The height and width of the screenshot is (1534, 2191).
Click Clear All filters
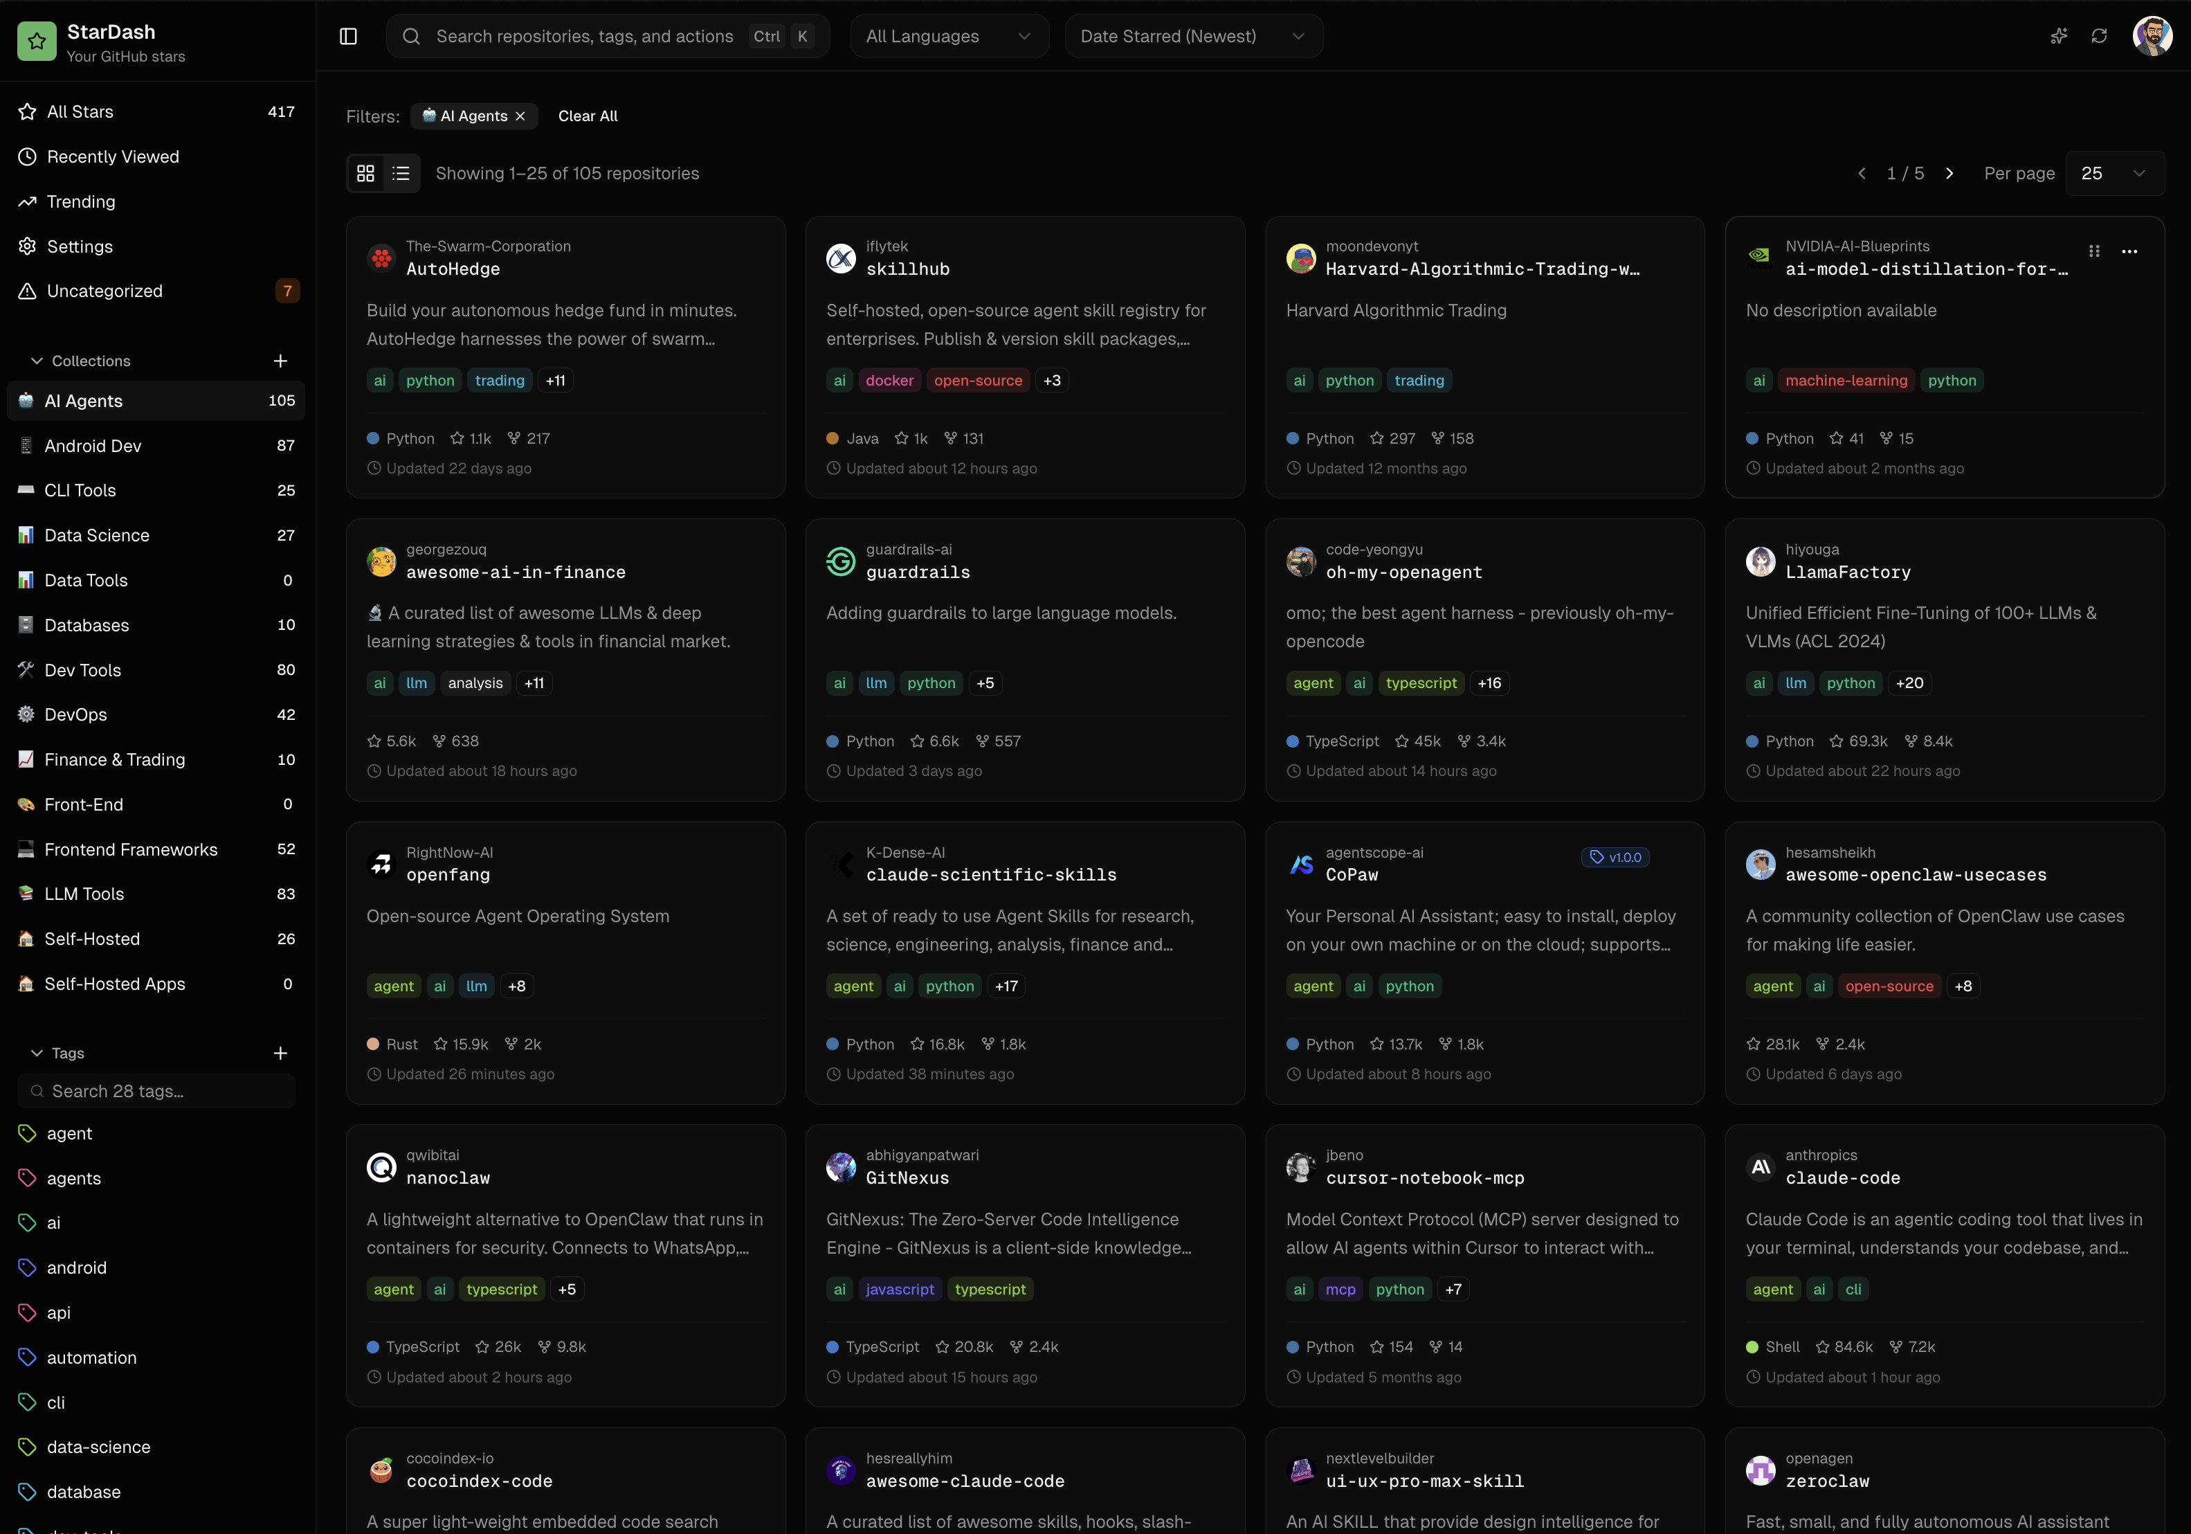588,116
